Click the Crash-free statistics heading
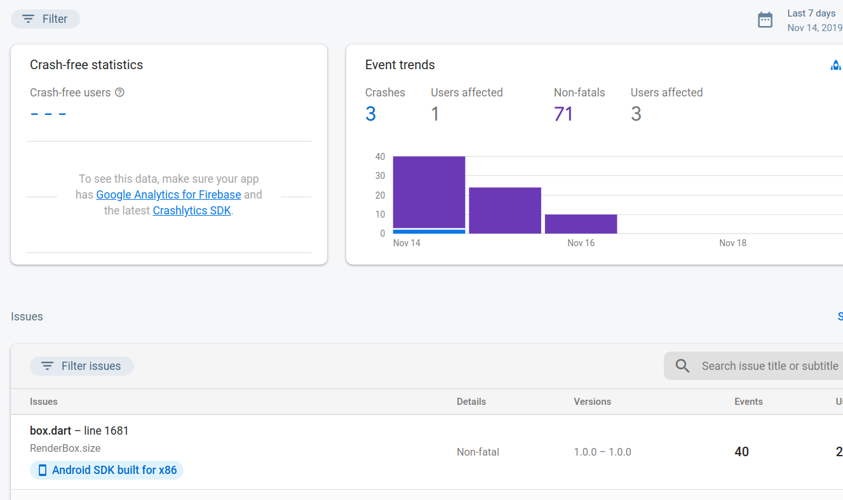This screenshot has height=500, width=843. 86,65
